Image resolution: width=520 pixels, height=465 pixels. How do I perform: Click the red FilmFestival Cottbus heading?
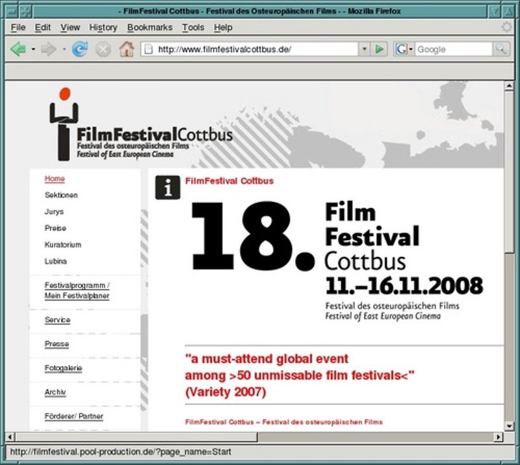(229, 181)
